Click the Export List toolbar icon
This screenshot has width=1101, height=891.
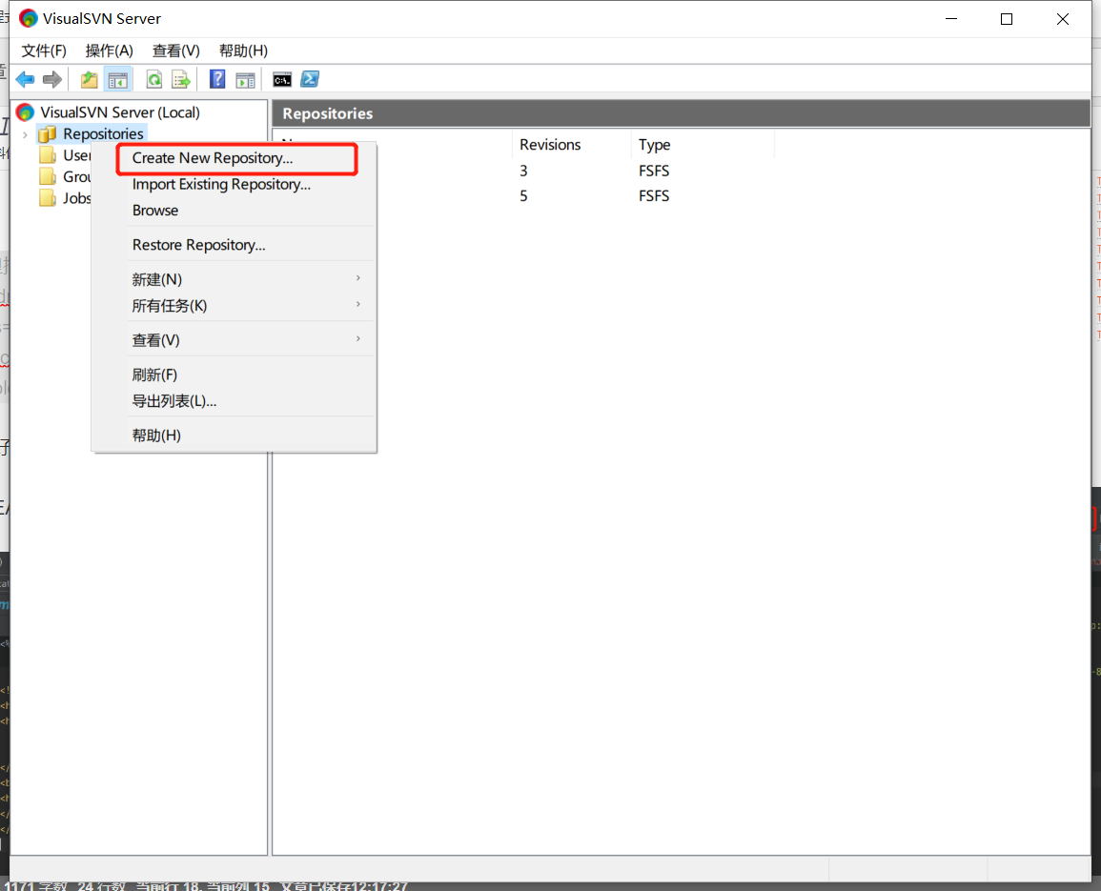point(181,79)
